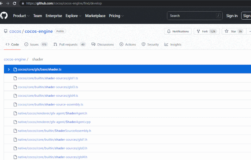Switch to the Discussions tab
The width and height of the screenshot is (251, 160).
pos(103,44)
